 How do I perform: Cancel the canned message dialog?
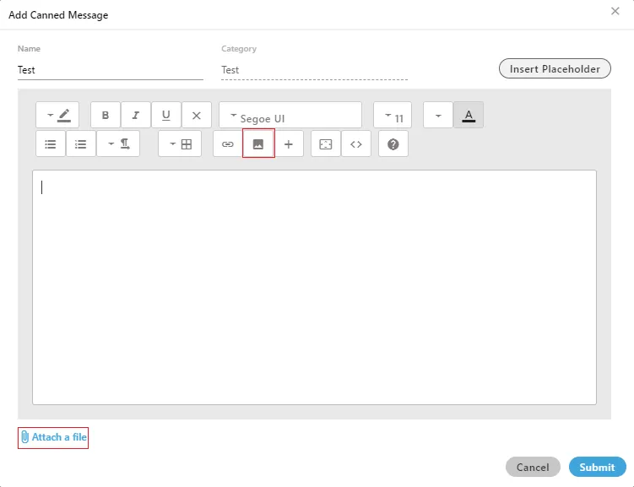coord(533,467)
